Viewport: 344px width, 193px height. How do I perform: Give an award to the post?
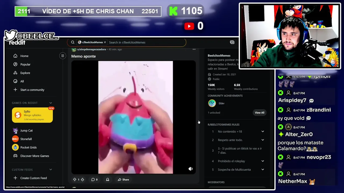tap(107, 180)
